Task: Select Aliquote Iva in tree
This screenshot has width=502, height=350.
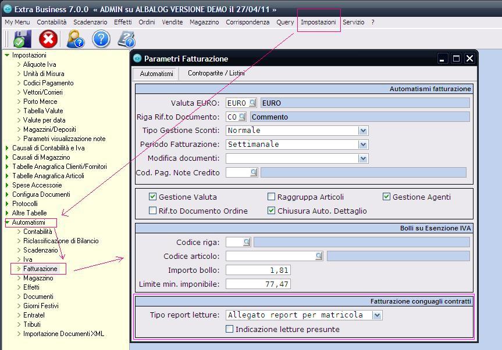Action: pyautogui.click(x=40, y=64)
